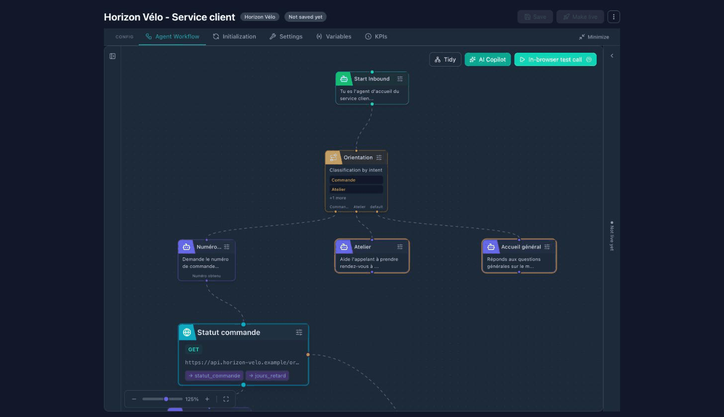Viewport: 724px width, 417px height.
Task: Click the GET method badge
Action: click(193, 349)
